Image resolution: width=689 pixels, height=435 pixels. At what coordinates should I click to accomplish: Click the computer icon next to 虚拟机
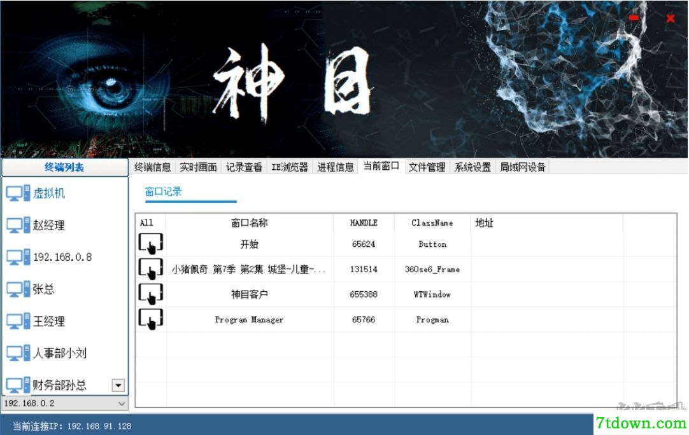click(18, 193)
